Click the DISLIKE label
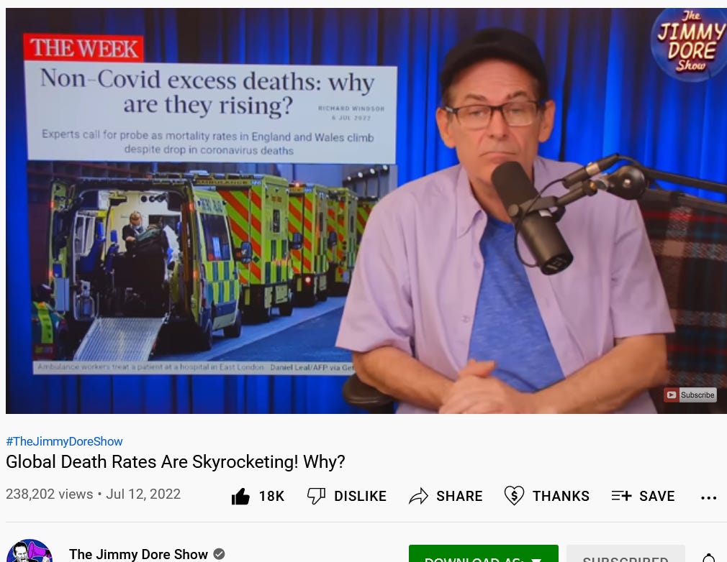This screenshot has height=562, width=727. pos(360,497)
